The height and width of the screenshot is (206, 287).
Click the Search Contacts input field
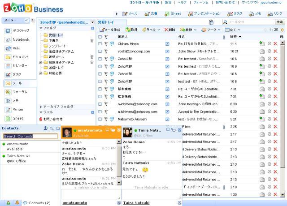tap(30, 136)
